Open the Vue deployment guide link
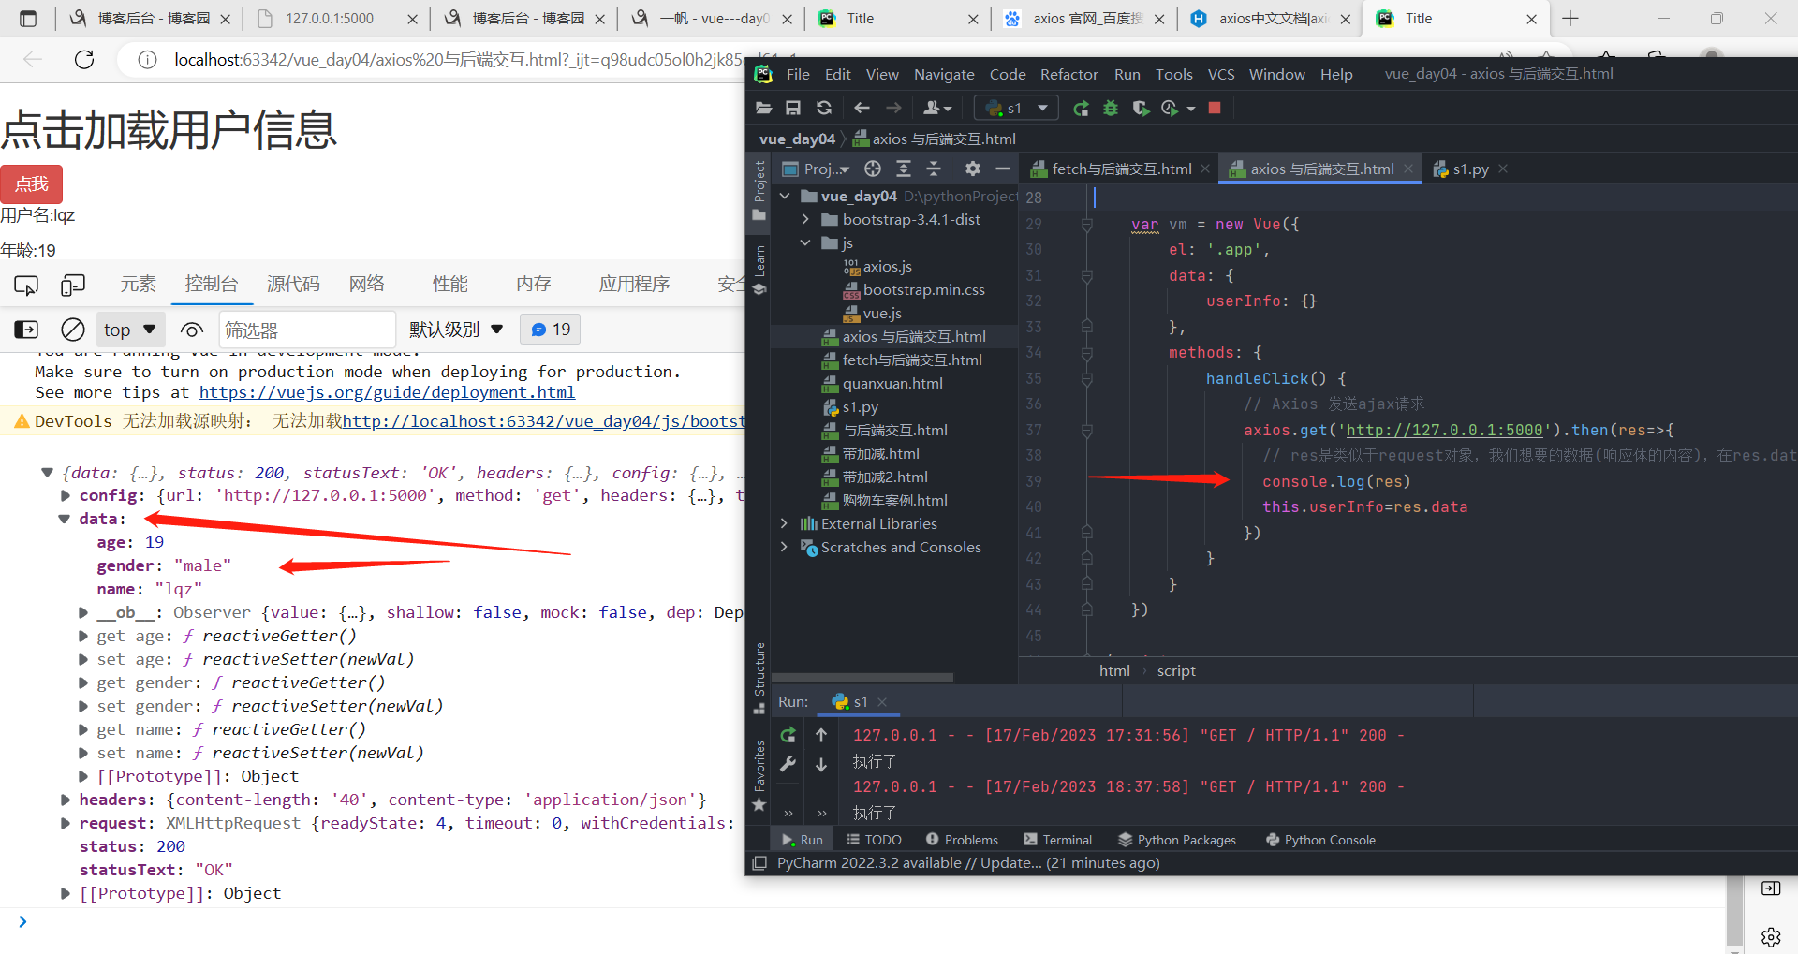The image size is (1798, 954). [x=387, y=392]
